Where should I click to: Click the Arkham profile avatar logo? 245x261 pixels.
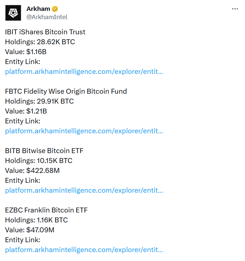point(13,13)
